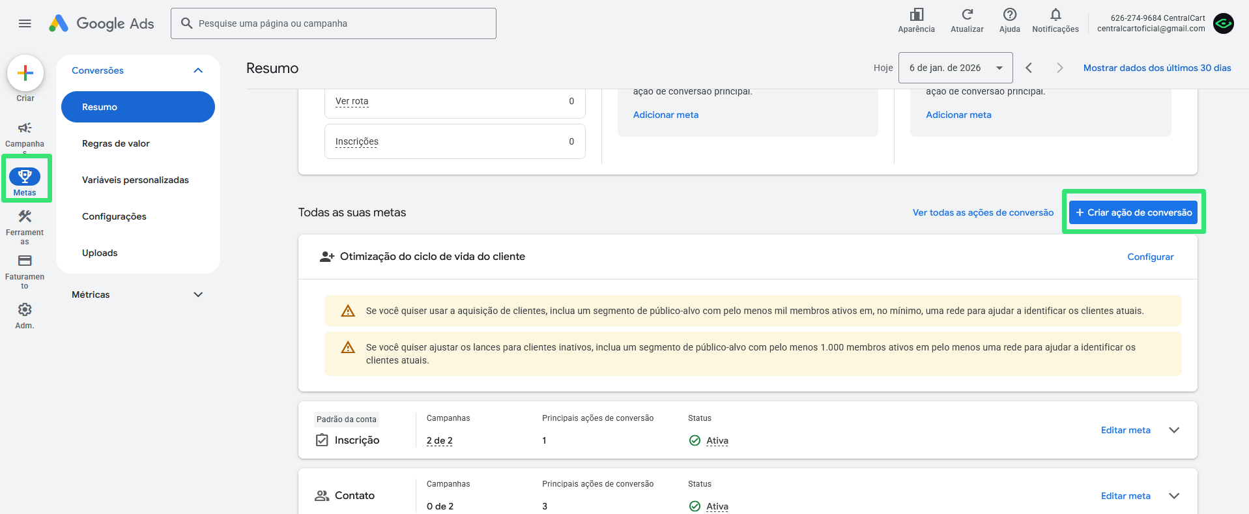This screenshot has height=514, width=1249.
Task: Click Editar meta for Inscrição
Action: coord(1125,430)
